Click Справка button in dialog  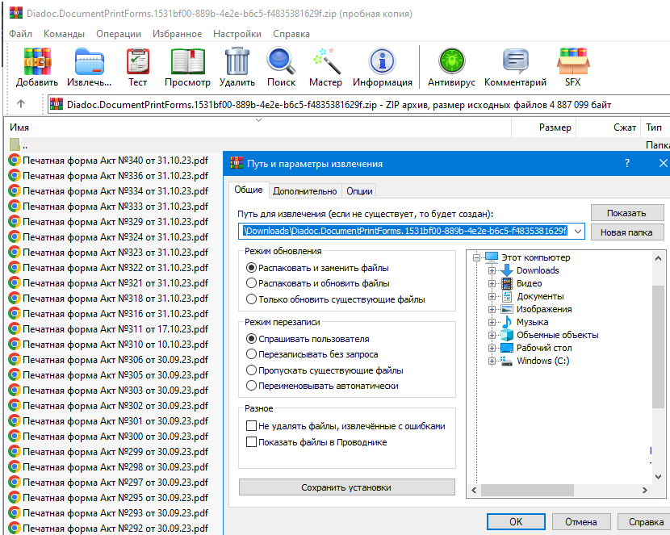pyautogui.click(x=645, y=522)
